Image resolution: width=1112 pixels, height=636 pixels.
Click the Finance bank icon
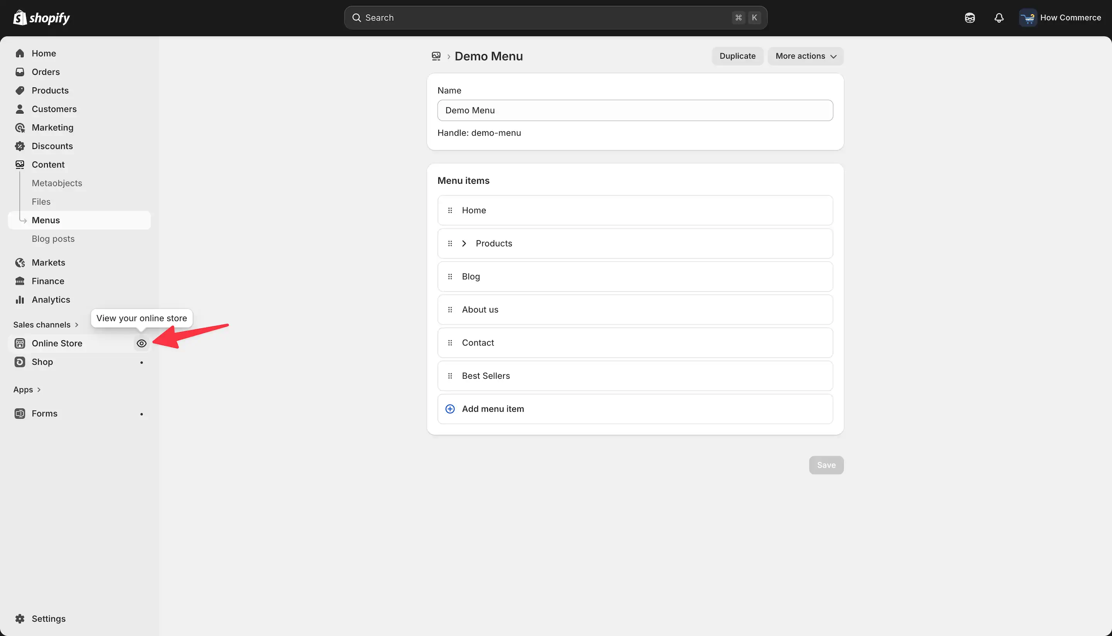pyautogui.click(x=20, y=281)
